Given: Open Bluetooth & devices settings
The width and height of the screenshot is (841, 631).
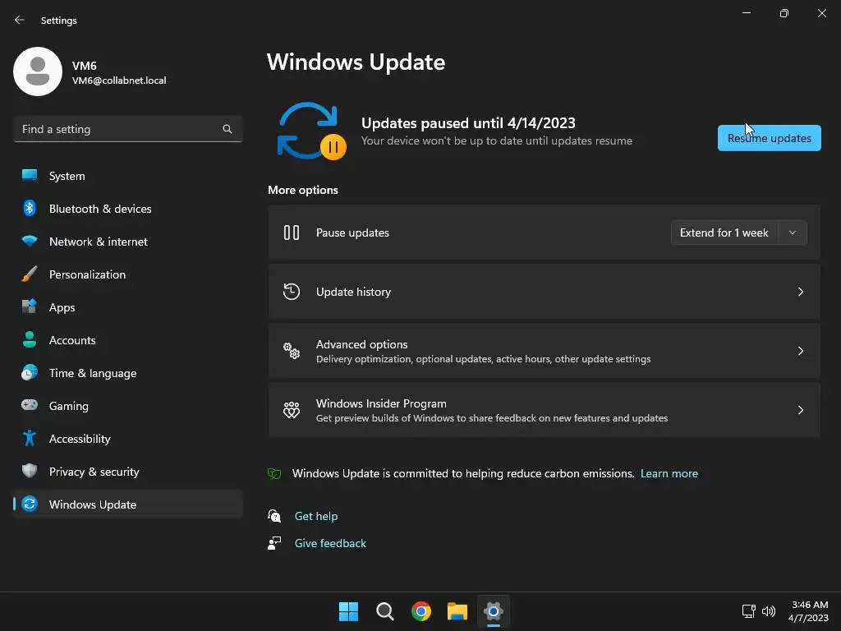Looking at the screenshot, I should pos(128,209).
